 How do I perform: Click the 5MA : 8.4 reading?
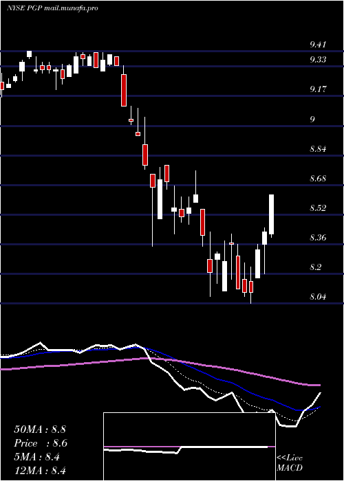click(37, 457)
